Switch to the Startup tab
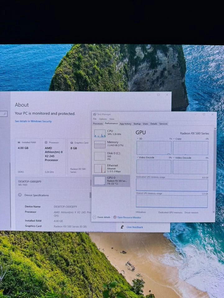 [137, 124]
